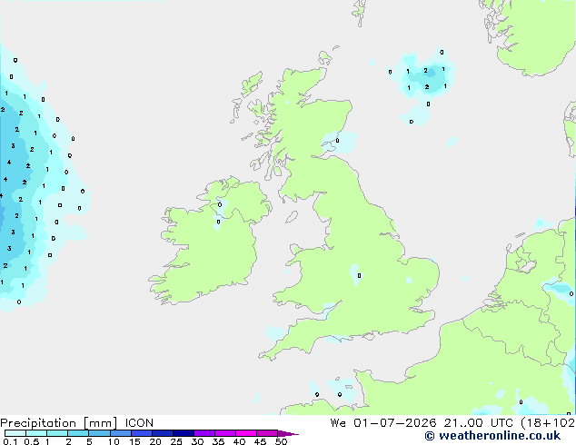Click the 21:00 UTC time label
This screenshot has height=445, width=576.
point(478,423)
